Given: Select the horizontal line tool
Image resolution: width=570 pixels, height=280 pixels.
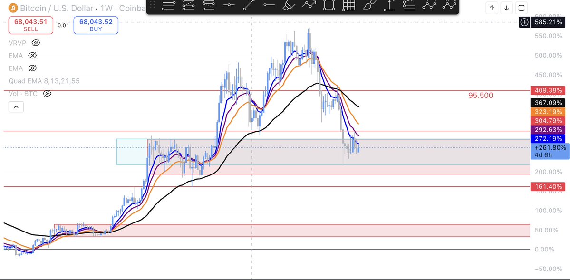Looking at the screenshot, I should point(229,5).
